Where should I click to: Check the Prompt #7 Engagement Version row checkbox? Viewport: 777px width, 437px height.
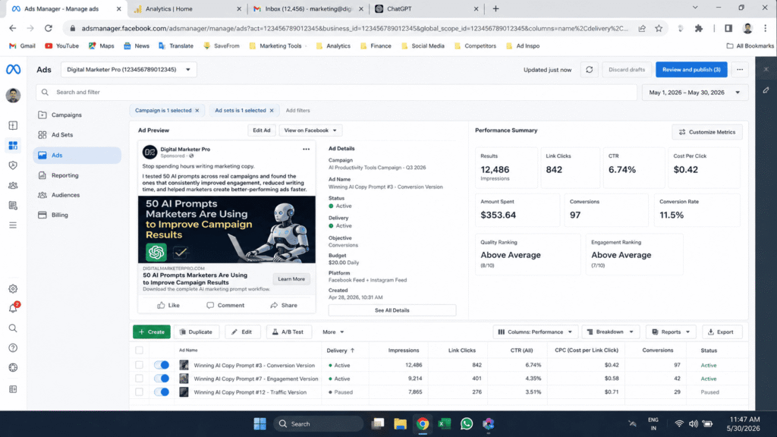[140, 379]
